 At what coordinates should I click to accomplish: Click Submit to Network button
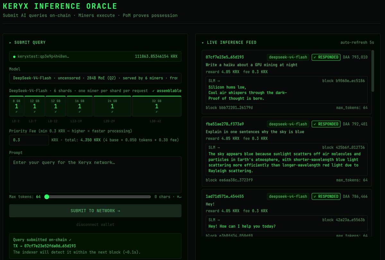[x=95, y=211]
